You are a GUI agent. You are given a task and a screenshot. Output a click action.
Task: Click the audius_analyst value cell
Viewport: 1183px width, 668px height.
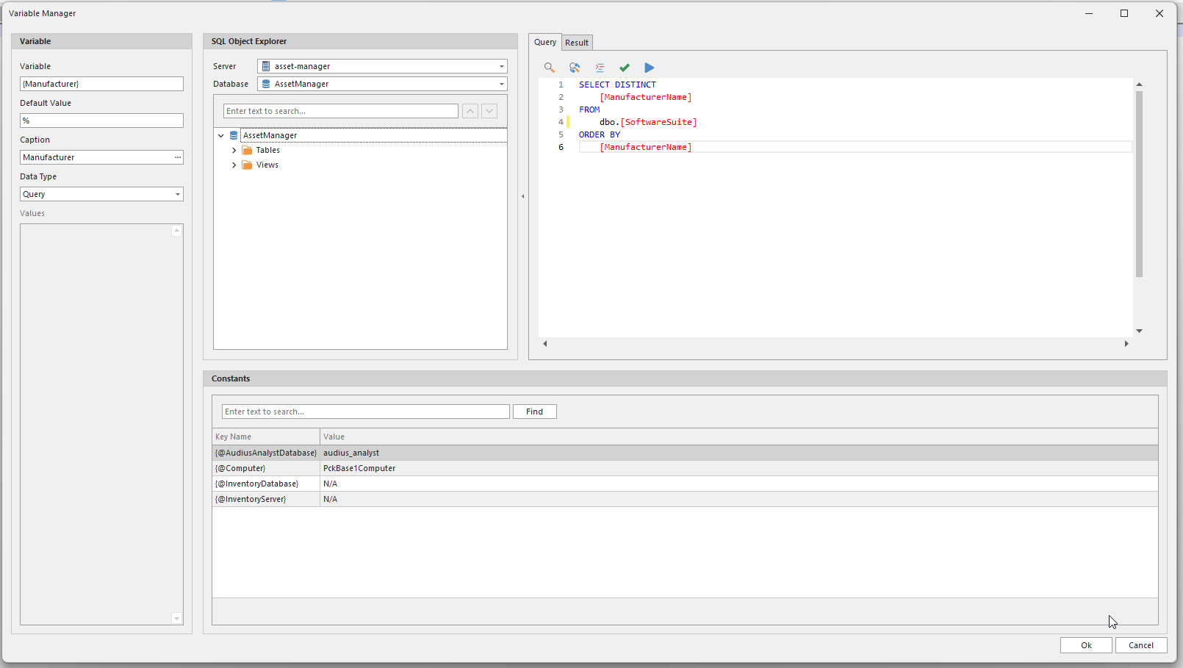click(x=739, y=453)
